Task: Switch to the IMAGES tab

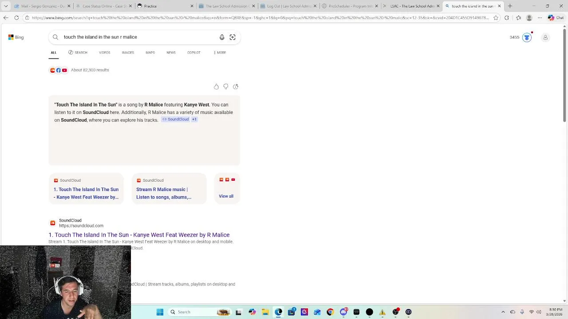Action: click(x=128, y=53)
